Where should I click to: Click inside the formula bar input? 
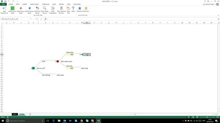(133, 19)
